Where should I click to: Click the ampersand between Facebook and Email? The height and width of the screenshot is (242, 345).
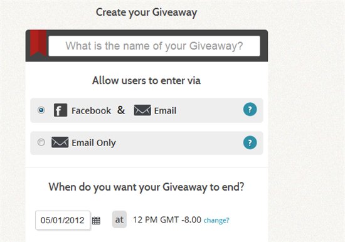[x=121, y=110]
